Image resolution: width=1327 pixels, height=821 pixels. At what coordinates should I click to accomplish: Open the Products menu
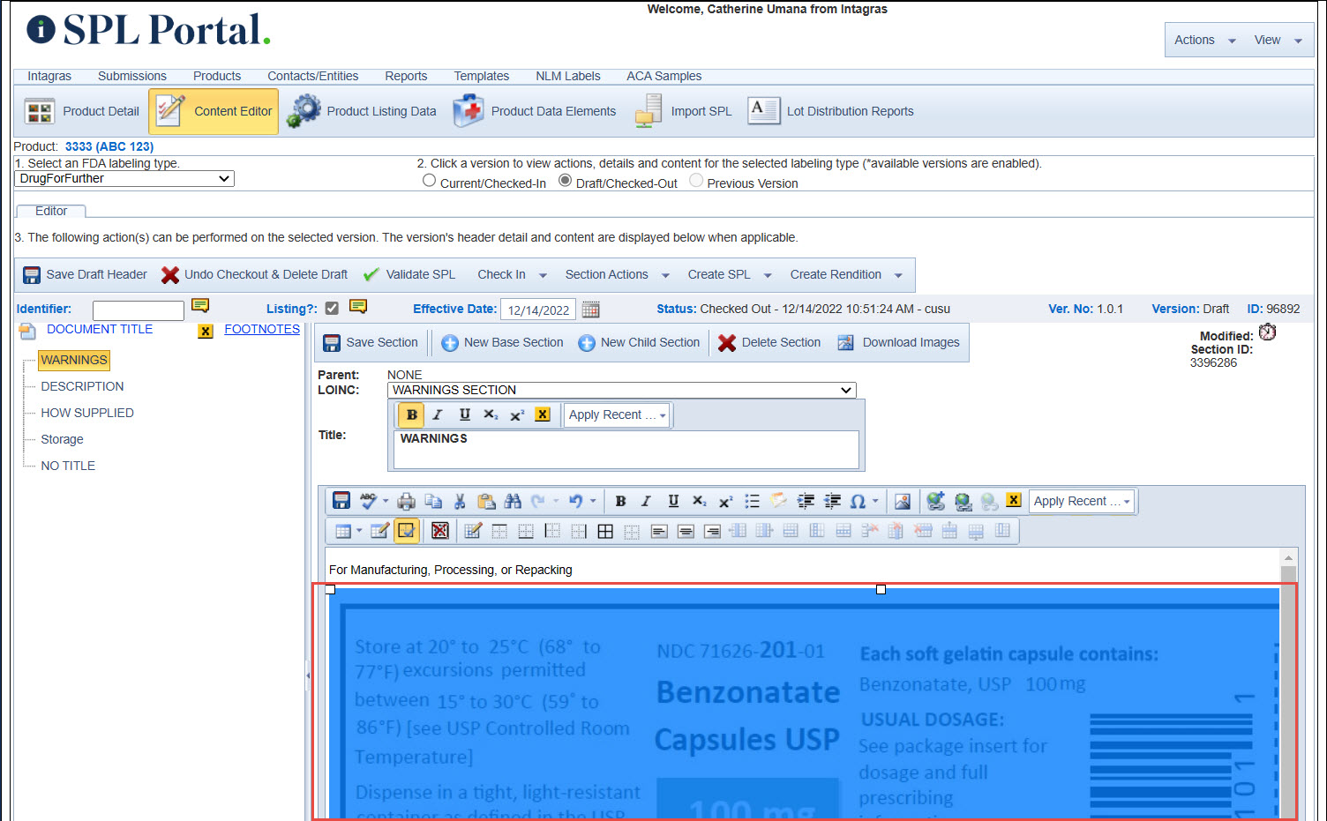(217, 76)
